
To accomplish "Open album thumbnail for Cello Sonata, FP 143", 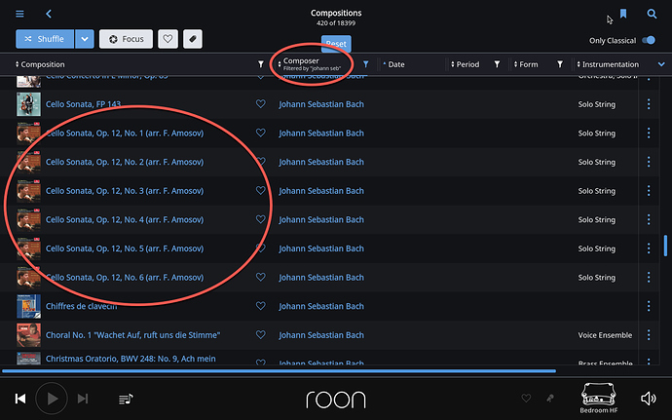I will coord(28,104).
